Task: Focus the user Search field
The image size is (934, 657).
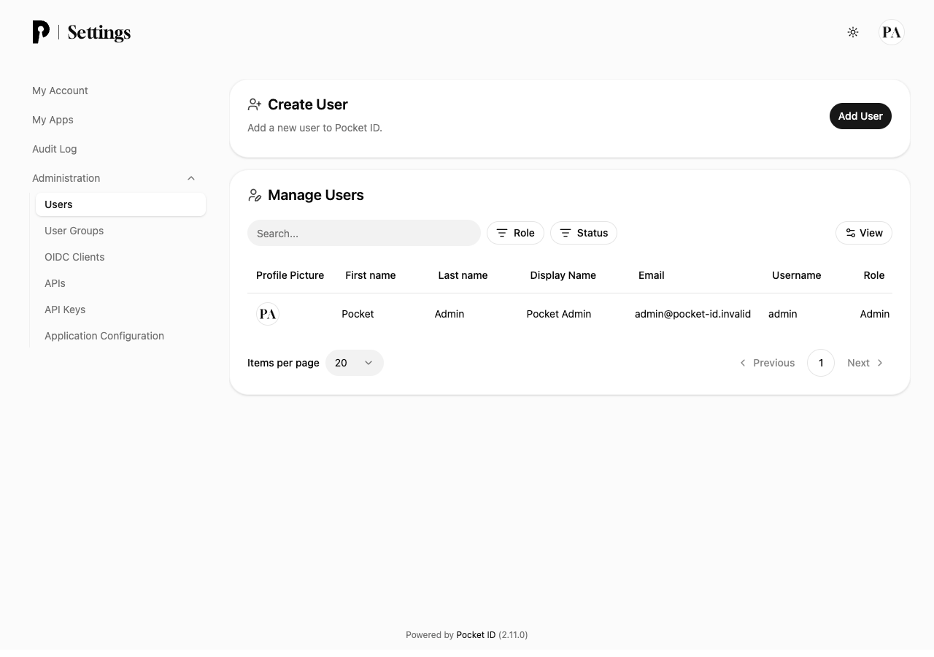Action: (x=364, y=233)
